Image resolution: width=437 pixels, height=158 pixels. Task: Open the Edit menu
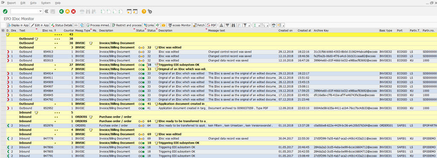[23, 3]
